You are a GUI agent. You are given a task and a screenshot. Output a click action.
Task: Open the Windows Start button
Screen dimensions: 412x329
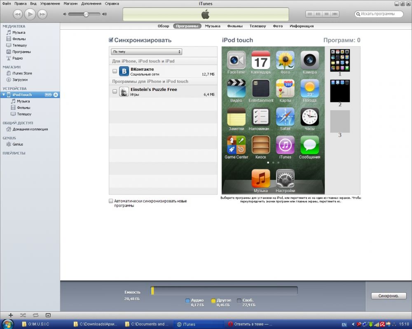click(x=7, y=324)
